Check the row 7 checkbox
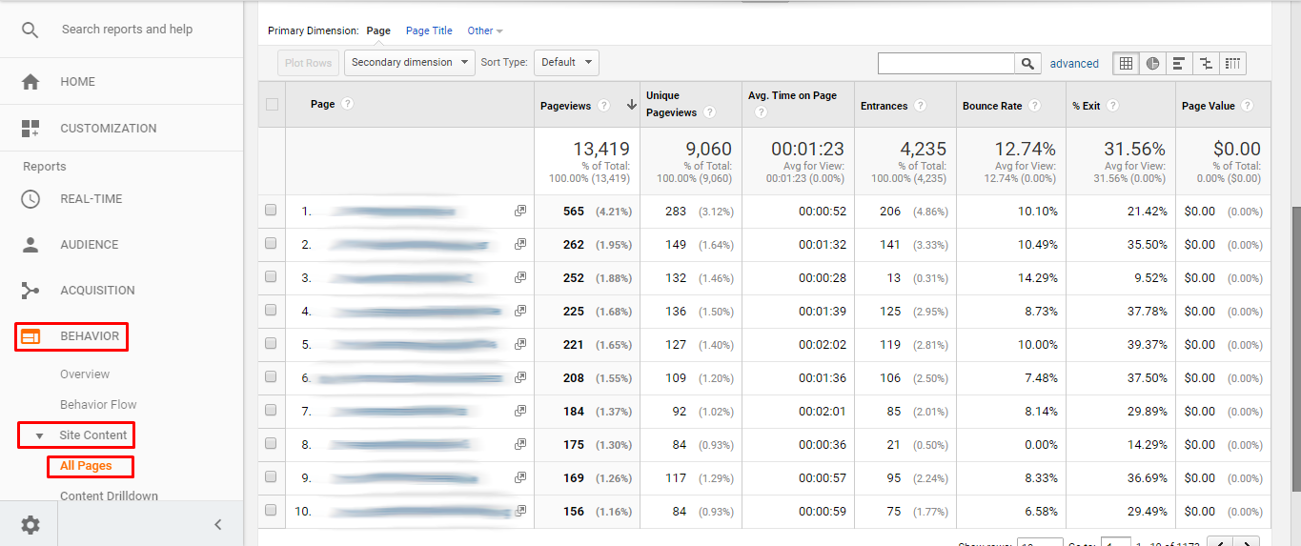 pyautogui.click(x=271, y=411)
